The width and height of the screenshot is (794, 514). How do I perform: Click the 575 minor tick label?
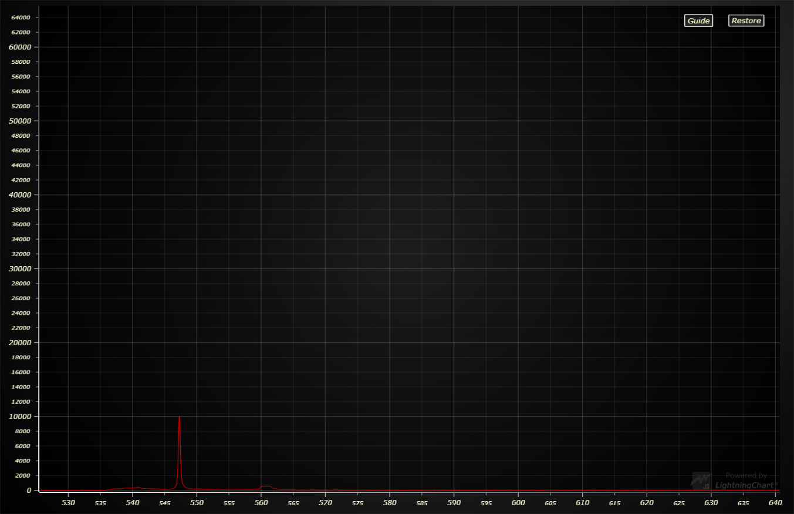(x=358, y=503)
